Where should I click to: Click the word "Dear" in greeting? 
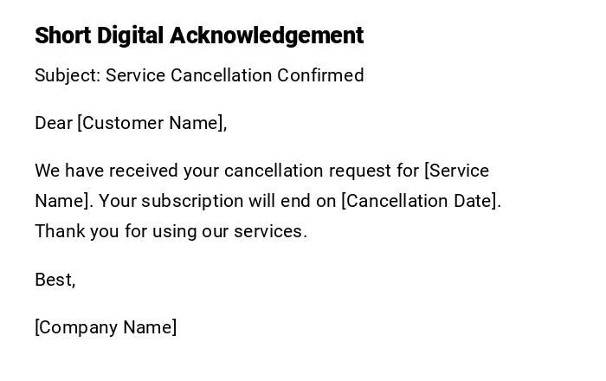point(54,123)
